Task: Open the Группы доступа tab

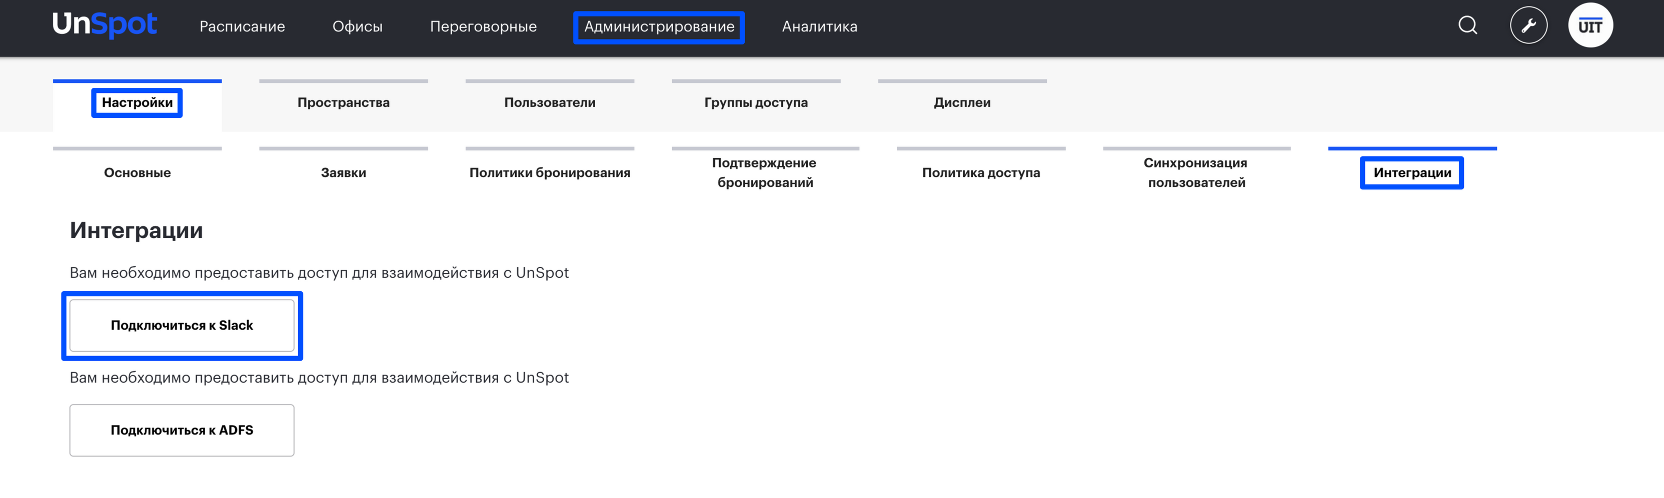Action: coord(756,102)
